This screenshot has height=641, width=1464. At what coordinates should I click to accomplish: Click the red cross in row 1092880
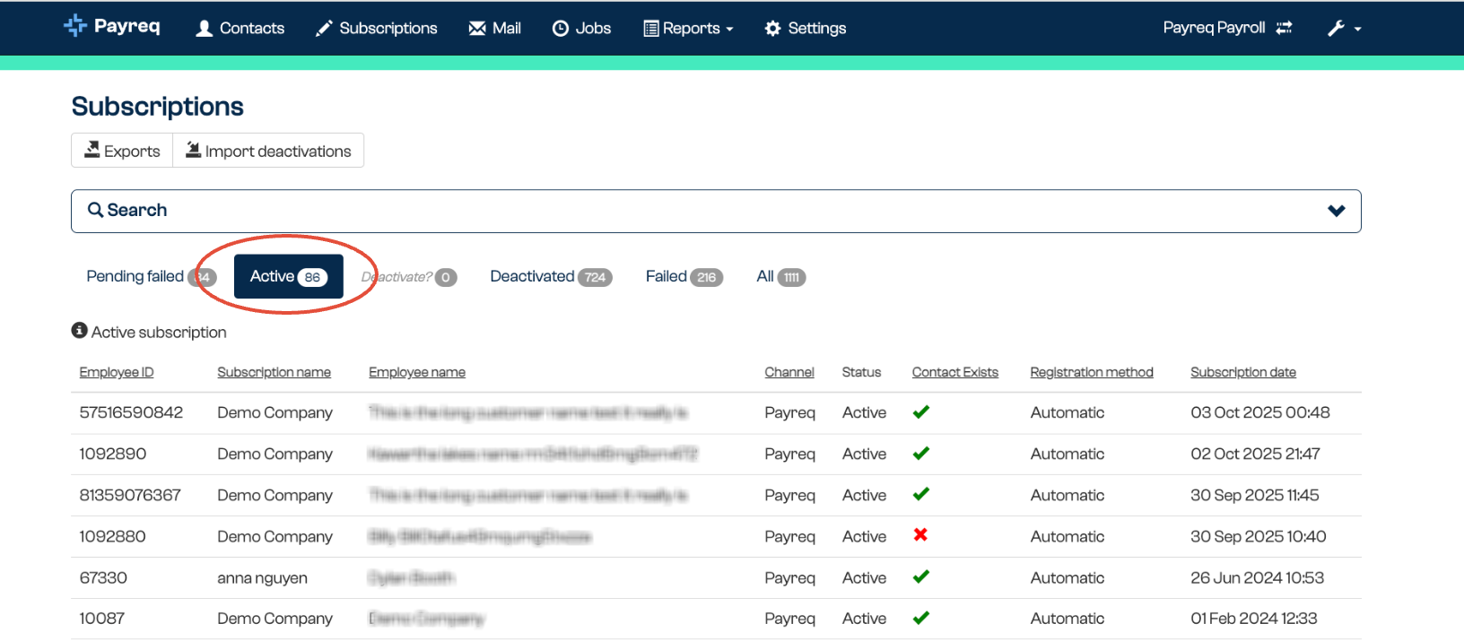click(x=920, y=535)
